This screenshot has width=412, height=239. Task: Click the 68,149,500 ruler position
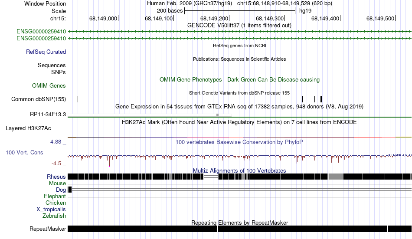pyautogui.click(x=380, y=18)
